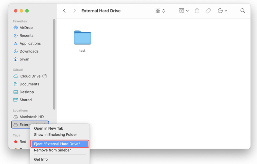Viewport: 257px width, 164px height.
Task: Click the Tags section header
Action: point(16,135)
